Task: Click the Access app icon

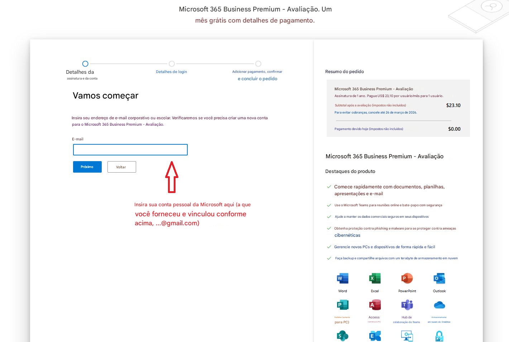Action: 375,305
